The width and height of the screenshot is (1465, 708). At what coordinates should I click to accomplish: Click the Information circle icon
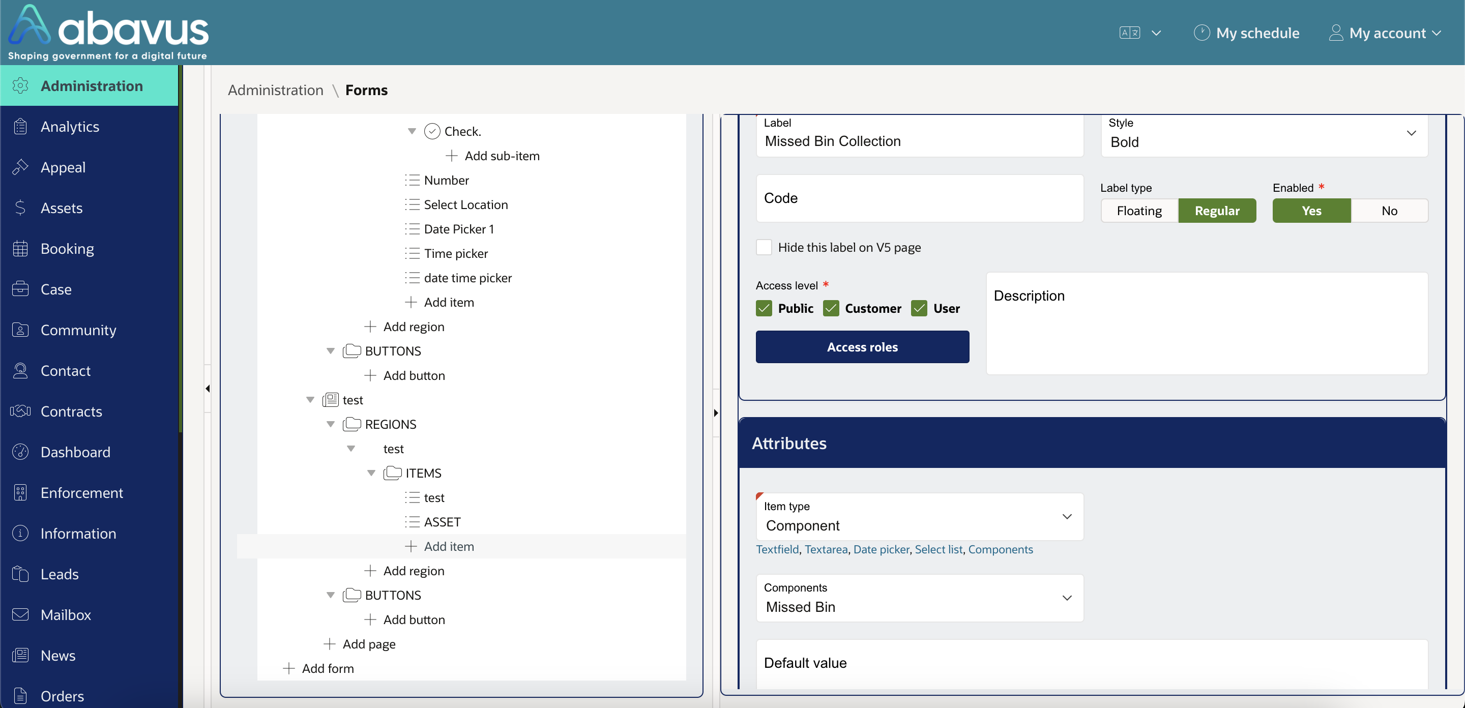(20, 534)
